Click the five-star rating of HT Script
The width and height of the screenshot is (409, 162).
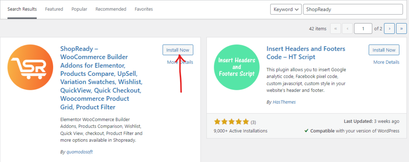[x=231, y=121]
